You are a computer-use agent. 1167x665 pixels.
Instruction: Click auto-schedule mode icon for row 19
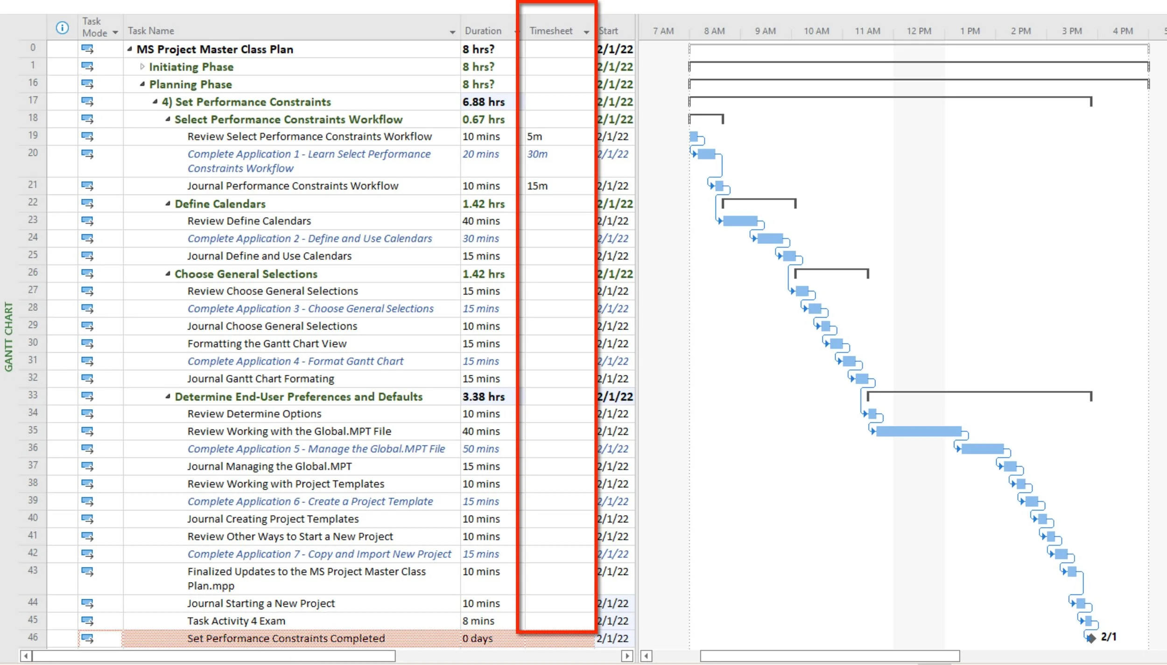pyautogui.click(x=87, y=137)
